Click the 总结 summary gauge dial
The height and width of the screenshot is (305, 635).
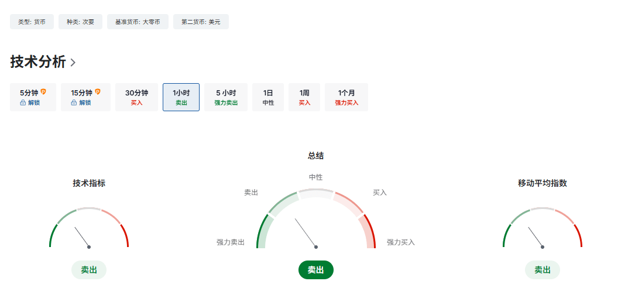coord(316,219)
